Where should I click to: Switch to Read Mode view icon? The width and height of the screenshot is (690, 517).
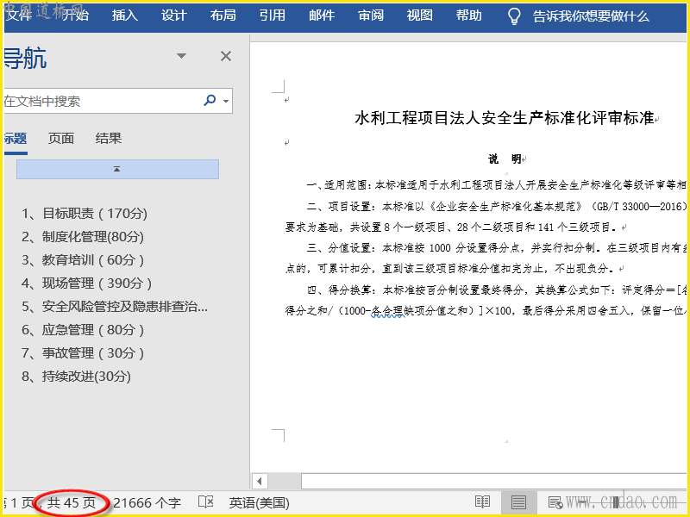click(482, 501)
